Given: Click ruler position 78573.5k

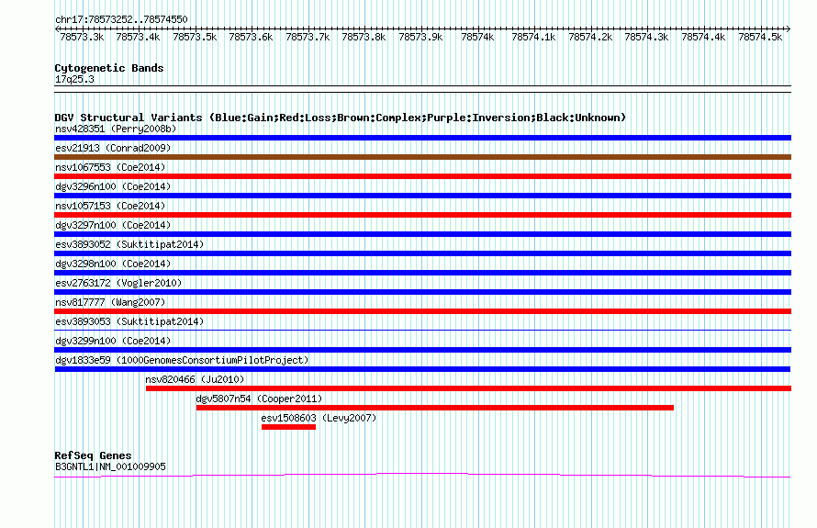Looking at the screenshot, I should click(195, 37).
